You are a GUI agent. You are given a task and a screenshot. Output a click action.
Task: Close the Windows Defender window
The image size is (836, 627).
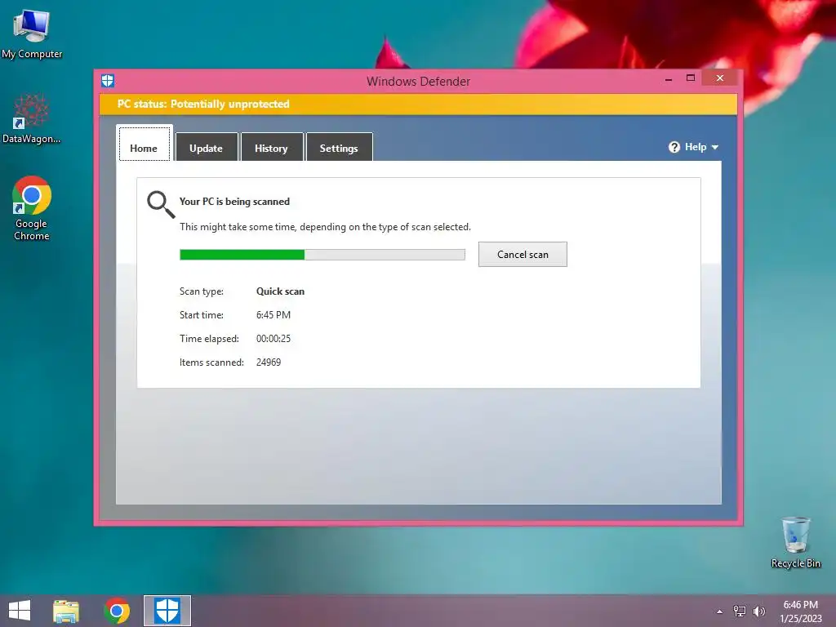click(720, 78)
